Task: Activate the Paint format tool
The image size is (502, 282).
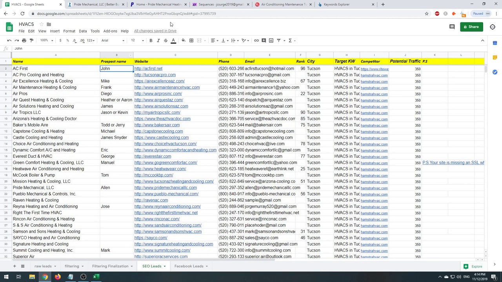Action: point(31,40)
